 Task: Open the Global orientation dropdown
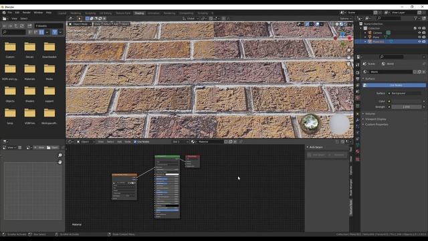[191, 19]
